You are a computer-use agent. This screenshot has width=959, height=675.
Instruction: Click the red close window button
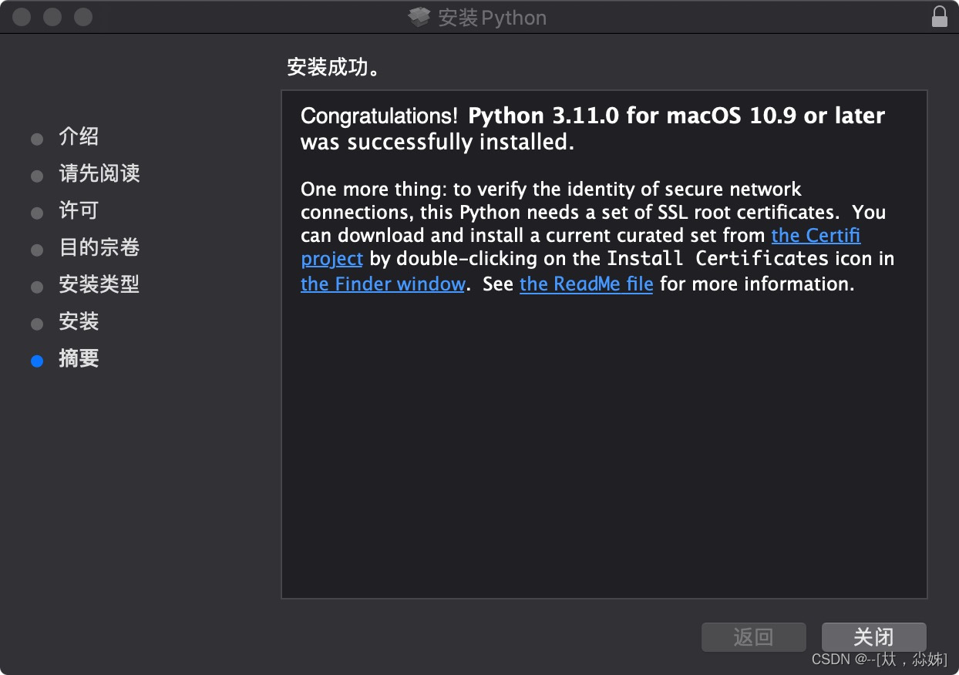(22, 16)
